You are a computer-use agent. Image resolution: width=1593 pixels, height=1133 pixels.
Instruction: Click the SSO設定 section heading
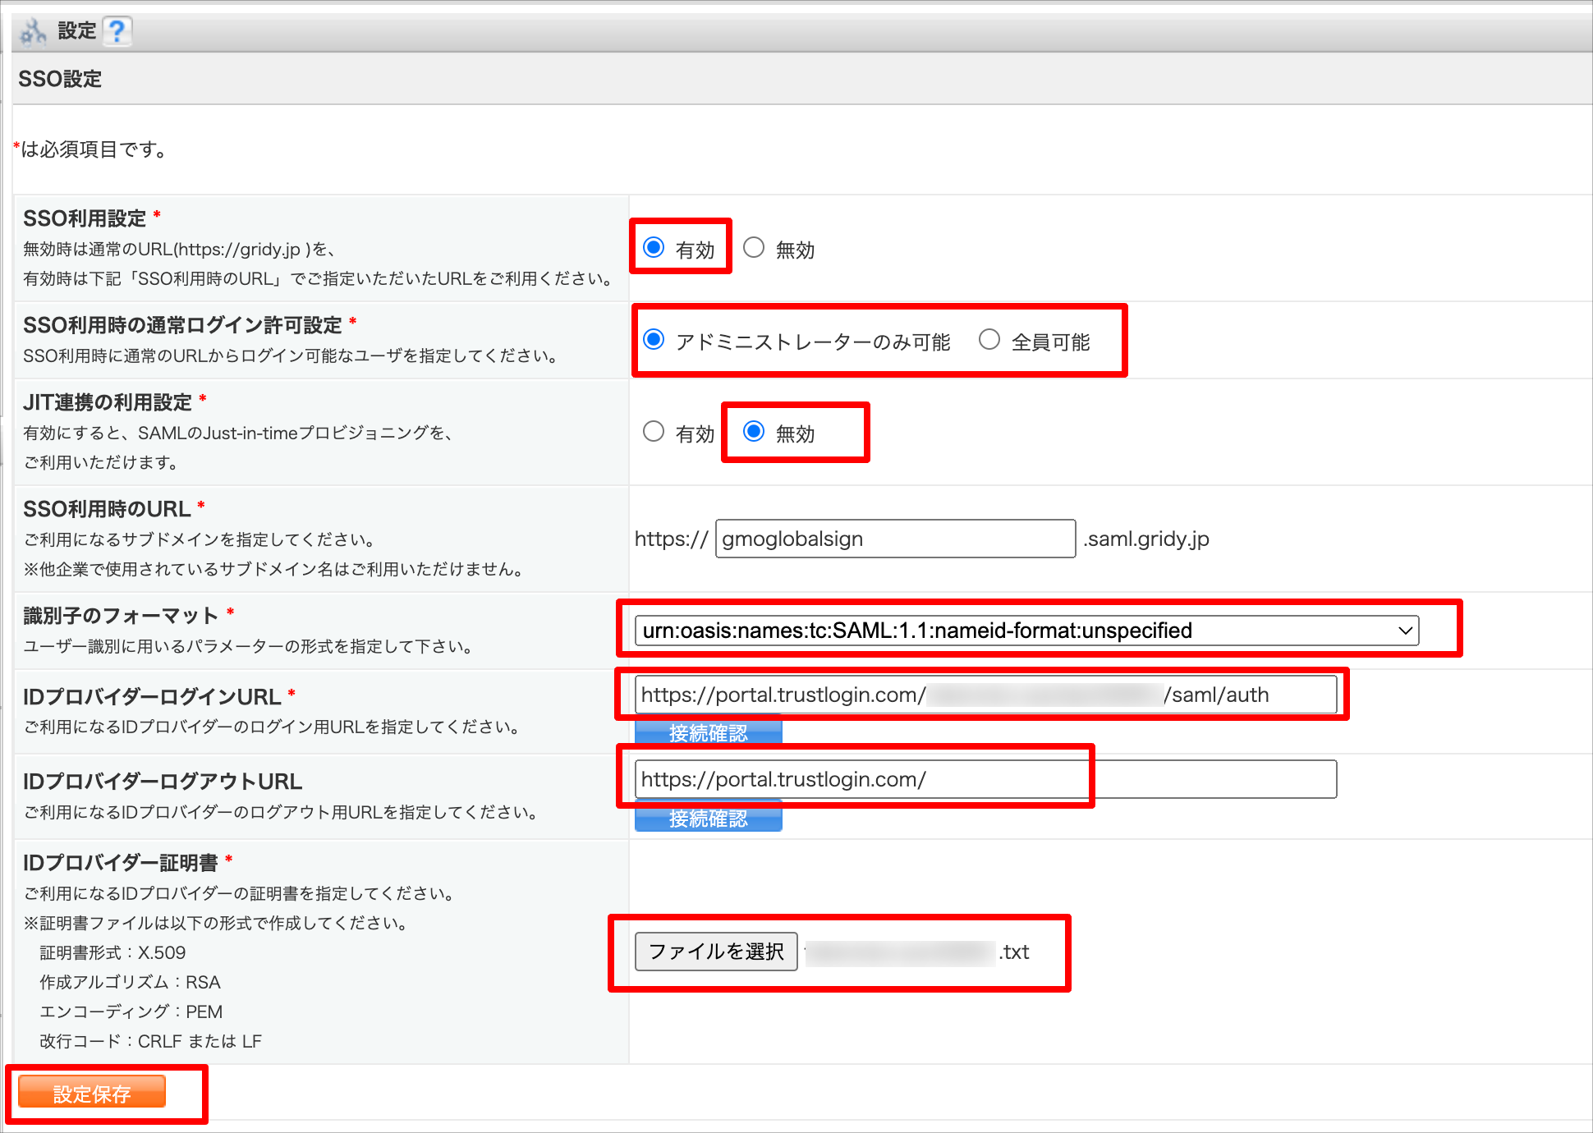click(60, 78)
